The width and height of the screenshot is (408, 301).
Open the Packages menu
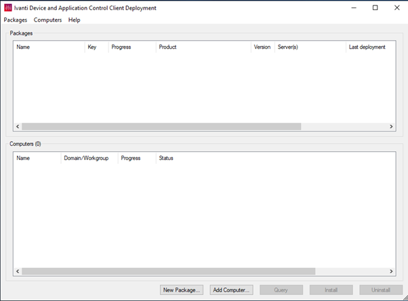(x=16, y=20)
